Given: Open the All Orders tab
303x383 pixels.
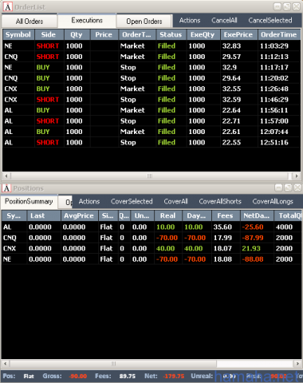Looking at the screenshot, I should [x=30, y=21].
